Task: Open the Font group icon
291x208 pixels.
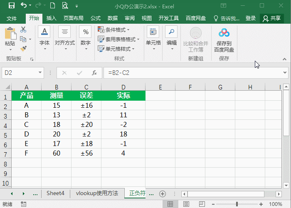Action: pyautogui.click(x=44, y=32)
